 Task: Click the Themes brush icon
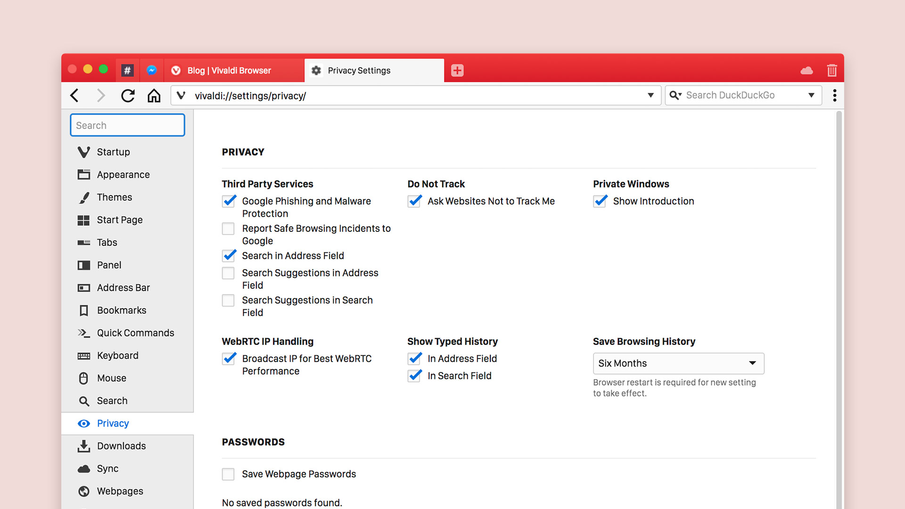click(x=84, y=197)
